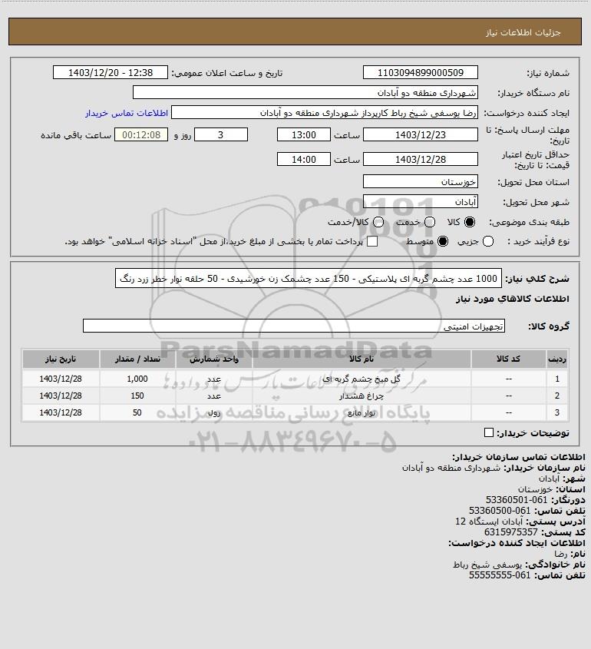Image resolution: width=591 pixels, height=649 pixels.
Task: Click the price validity time 14:00 field
Action: [x=304, y=159]
